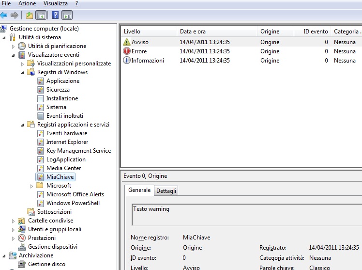Expand the Cartelle condivise node
This screenshot has width=362, height=270.
click(x=13, y=221)
